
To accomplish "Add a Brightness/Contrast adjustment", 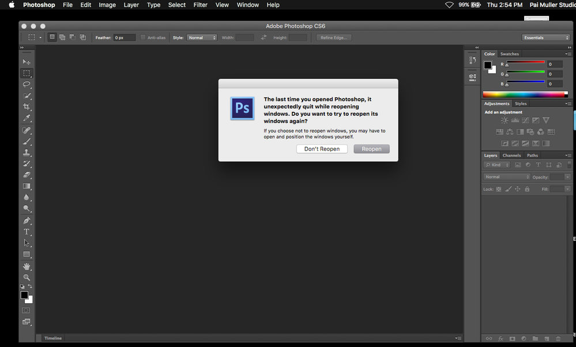I will [x=505, y=120].
